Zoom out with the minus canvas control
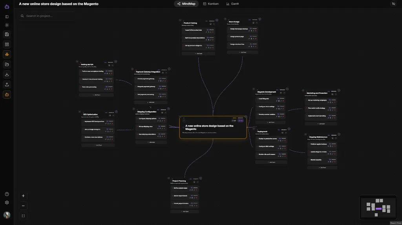This screenshot has height=225, width=402. [23, 206]
